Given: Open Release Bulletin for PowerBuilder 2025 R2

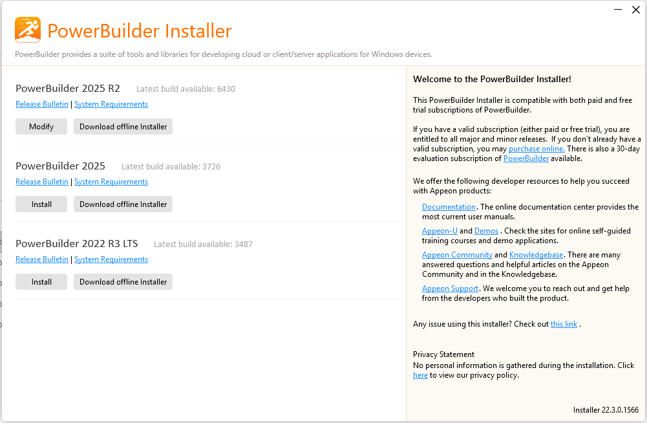Looking at the screenshot, I should [x=42, y=104].
